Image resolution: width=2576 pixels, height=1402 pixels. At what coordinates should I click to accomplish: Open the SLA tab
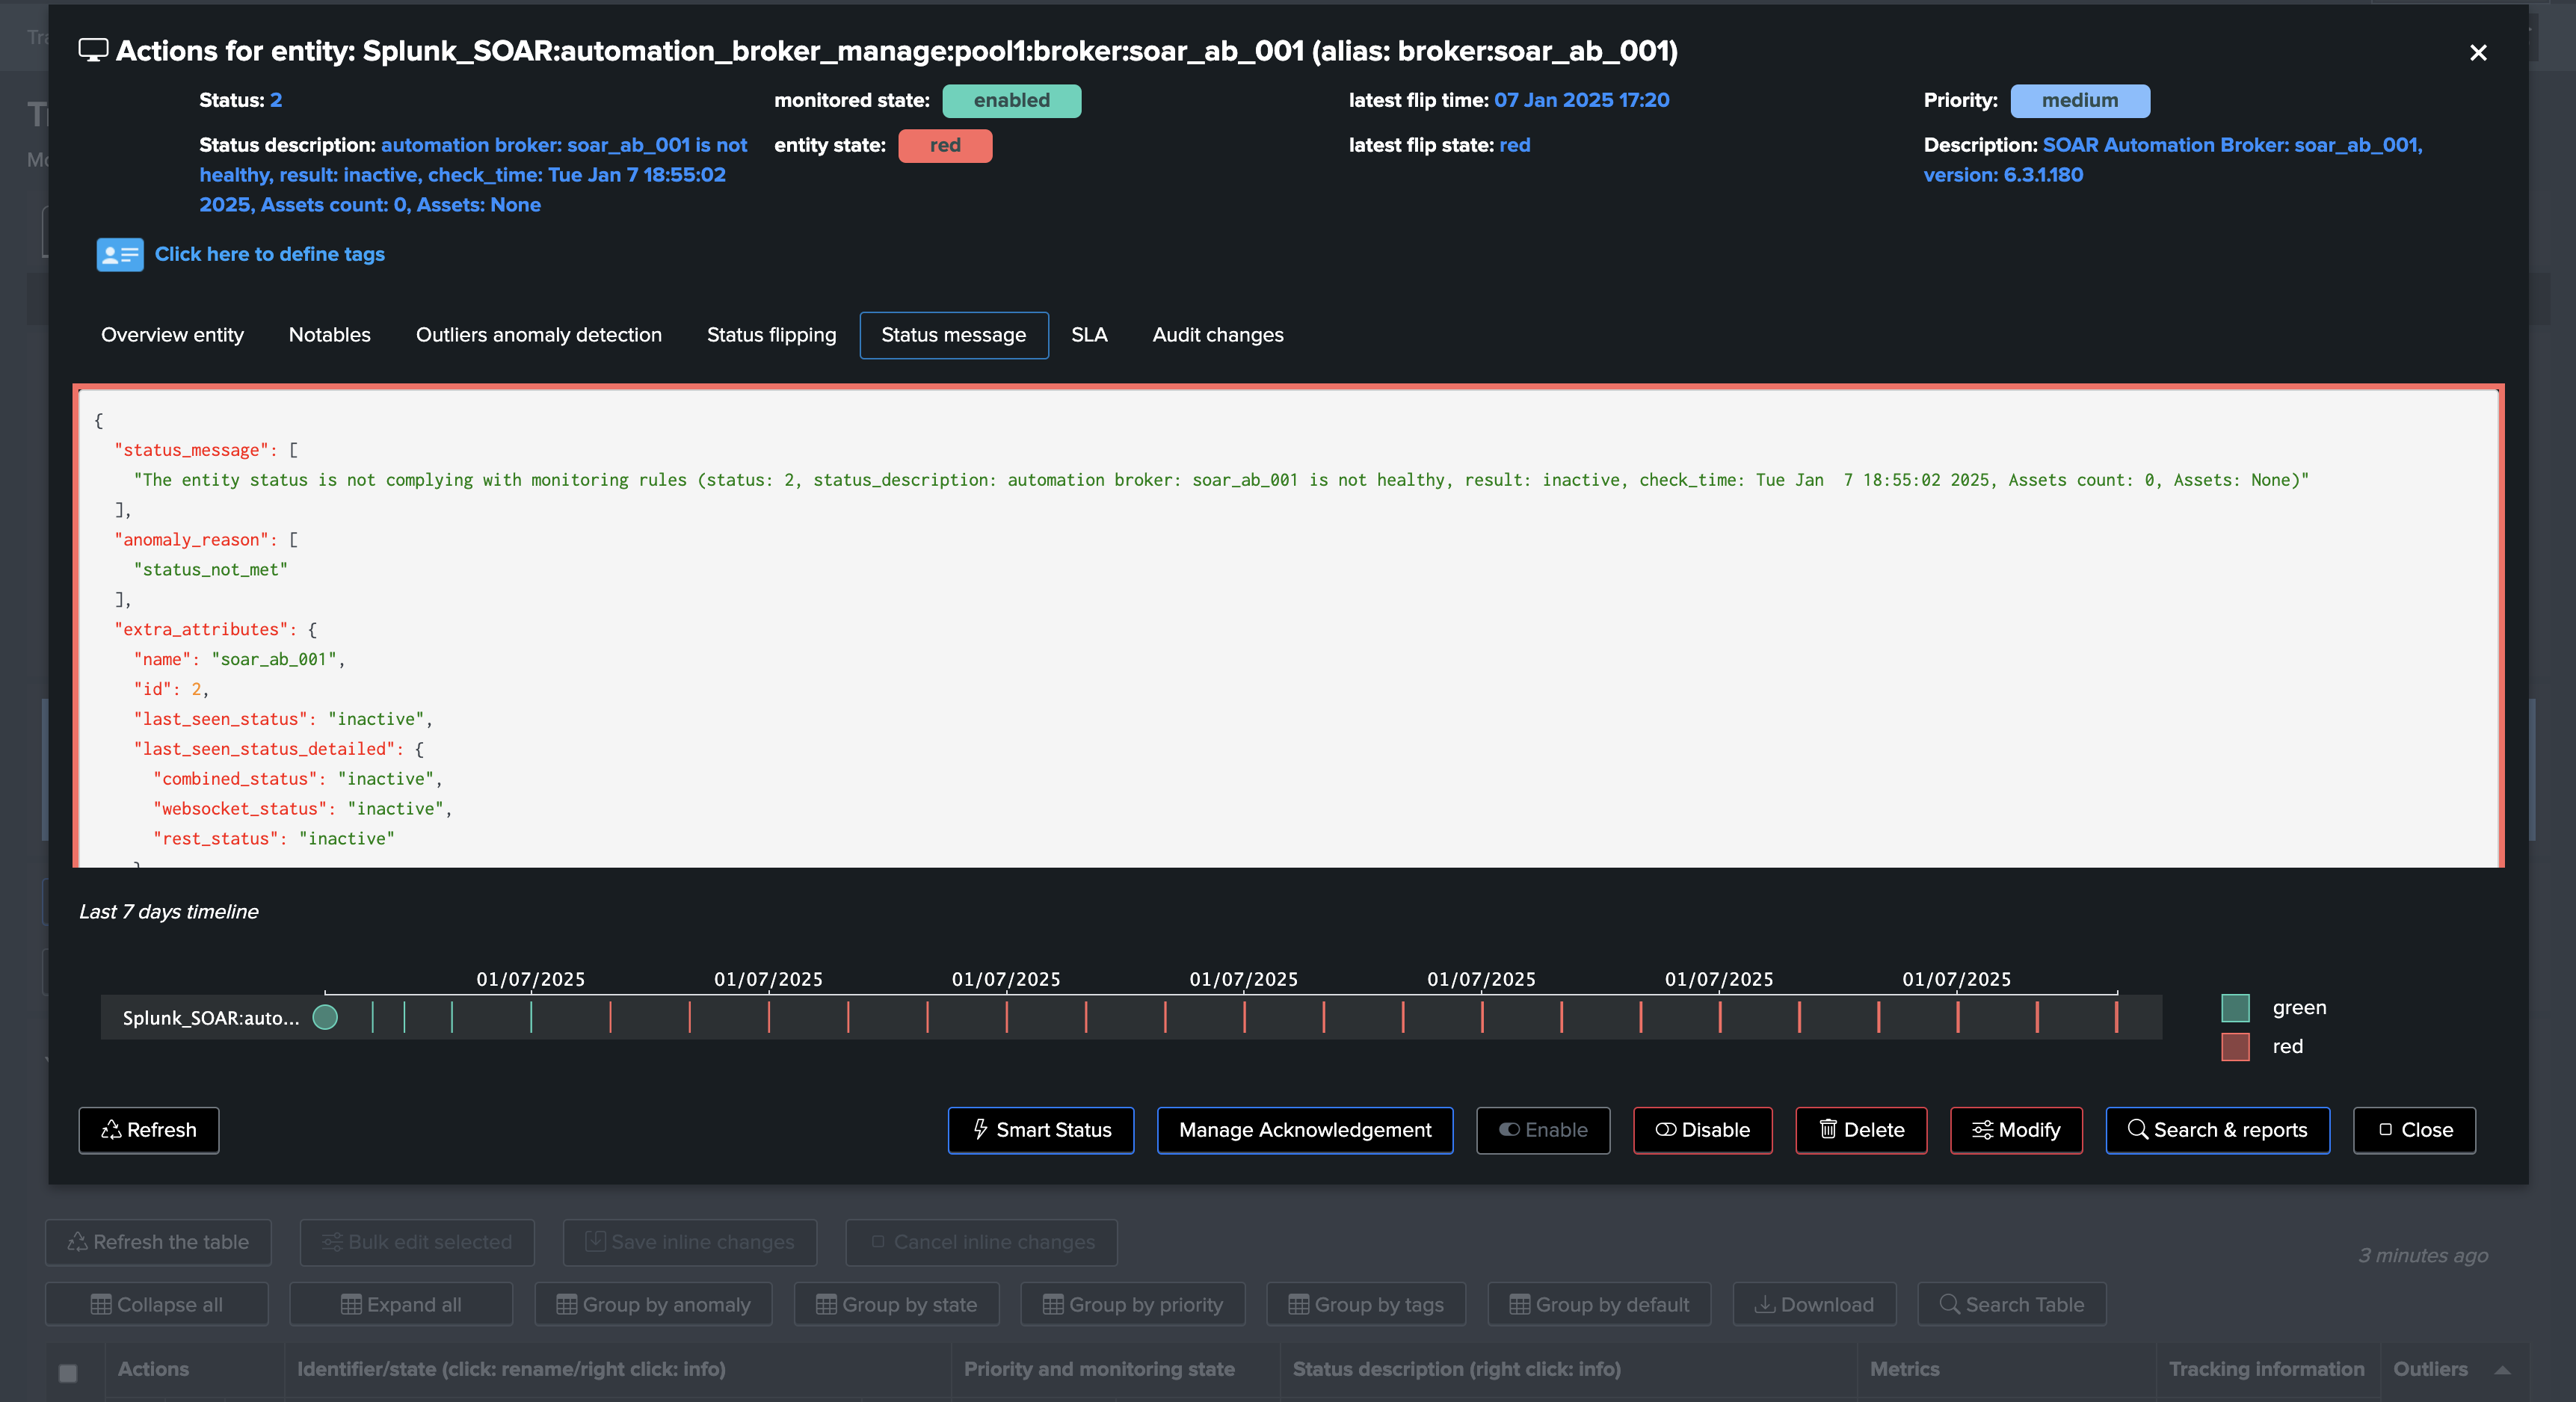1089,335
